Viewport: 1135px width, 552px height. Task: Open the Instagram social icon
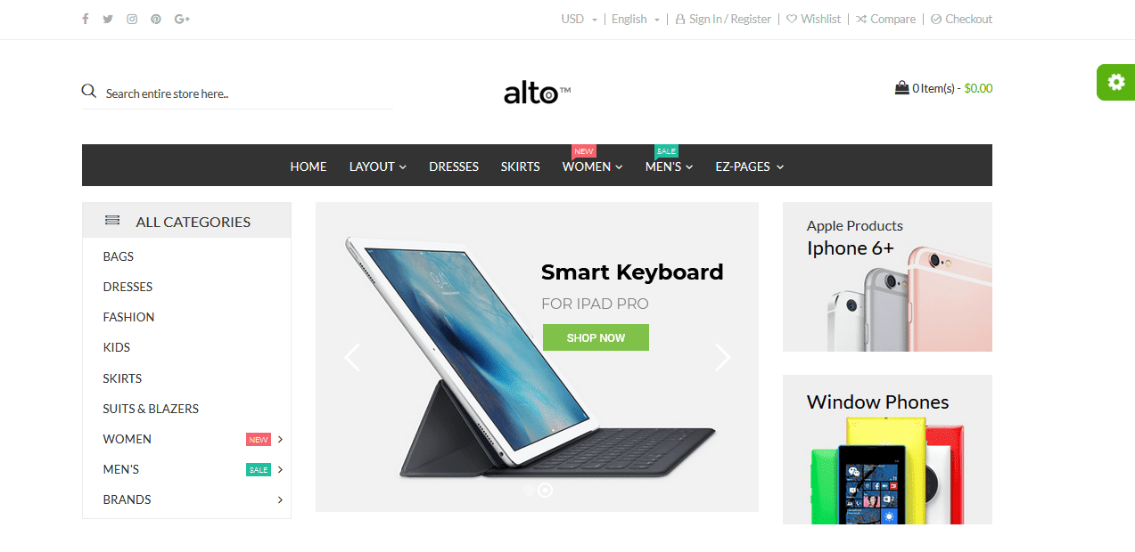coord(132,19)
